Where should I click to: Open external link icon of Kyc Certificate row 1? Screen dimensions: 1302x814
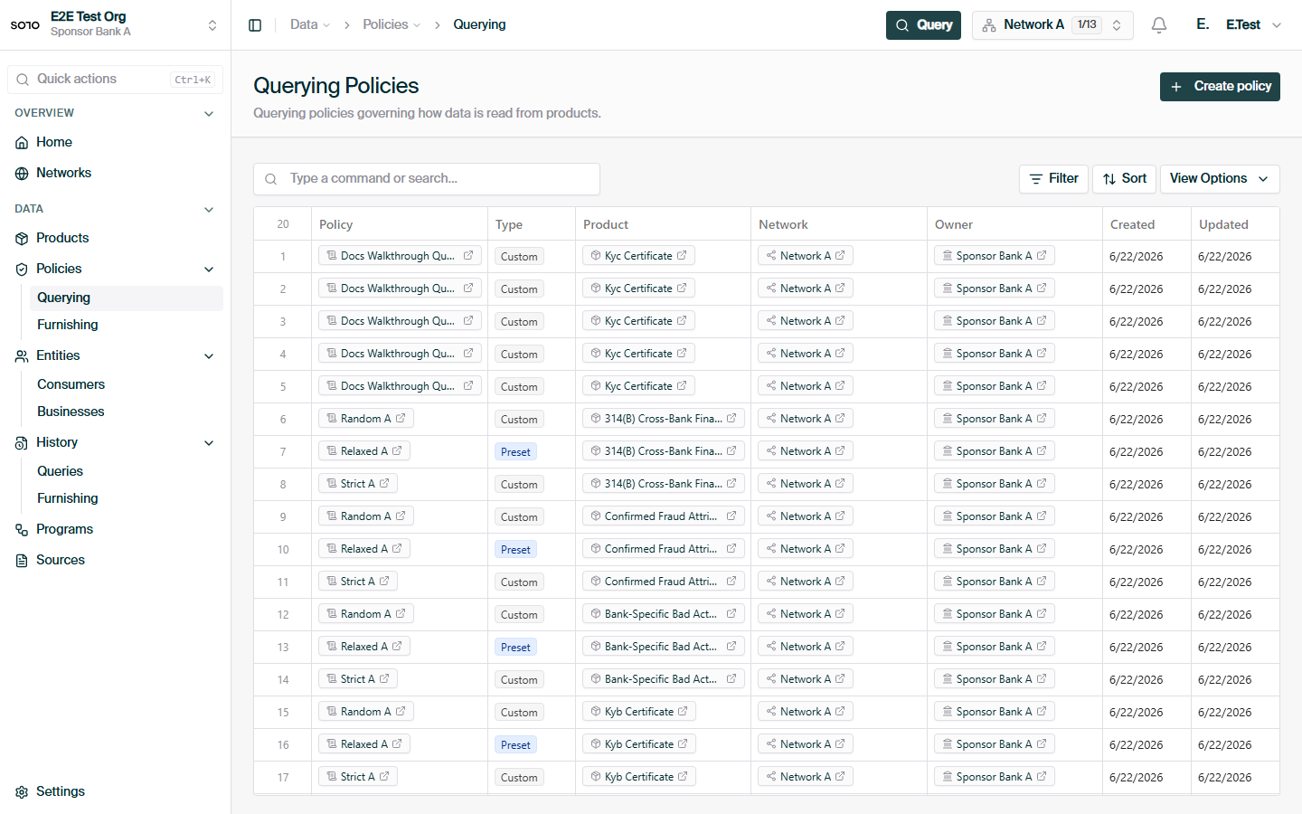(x=682, y=256)
